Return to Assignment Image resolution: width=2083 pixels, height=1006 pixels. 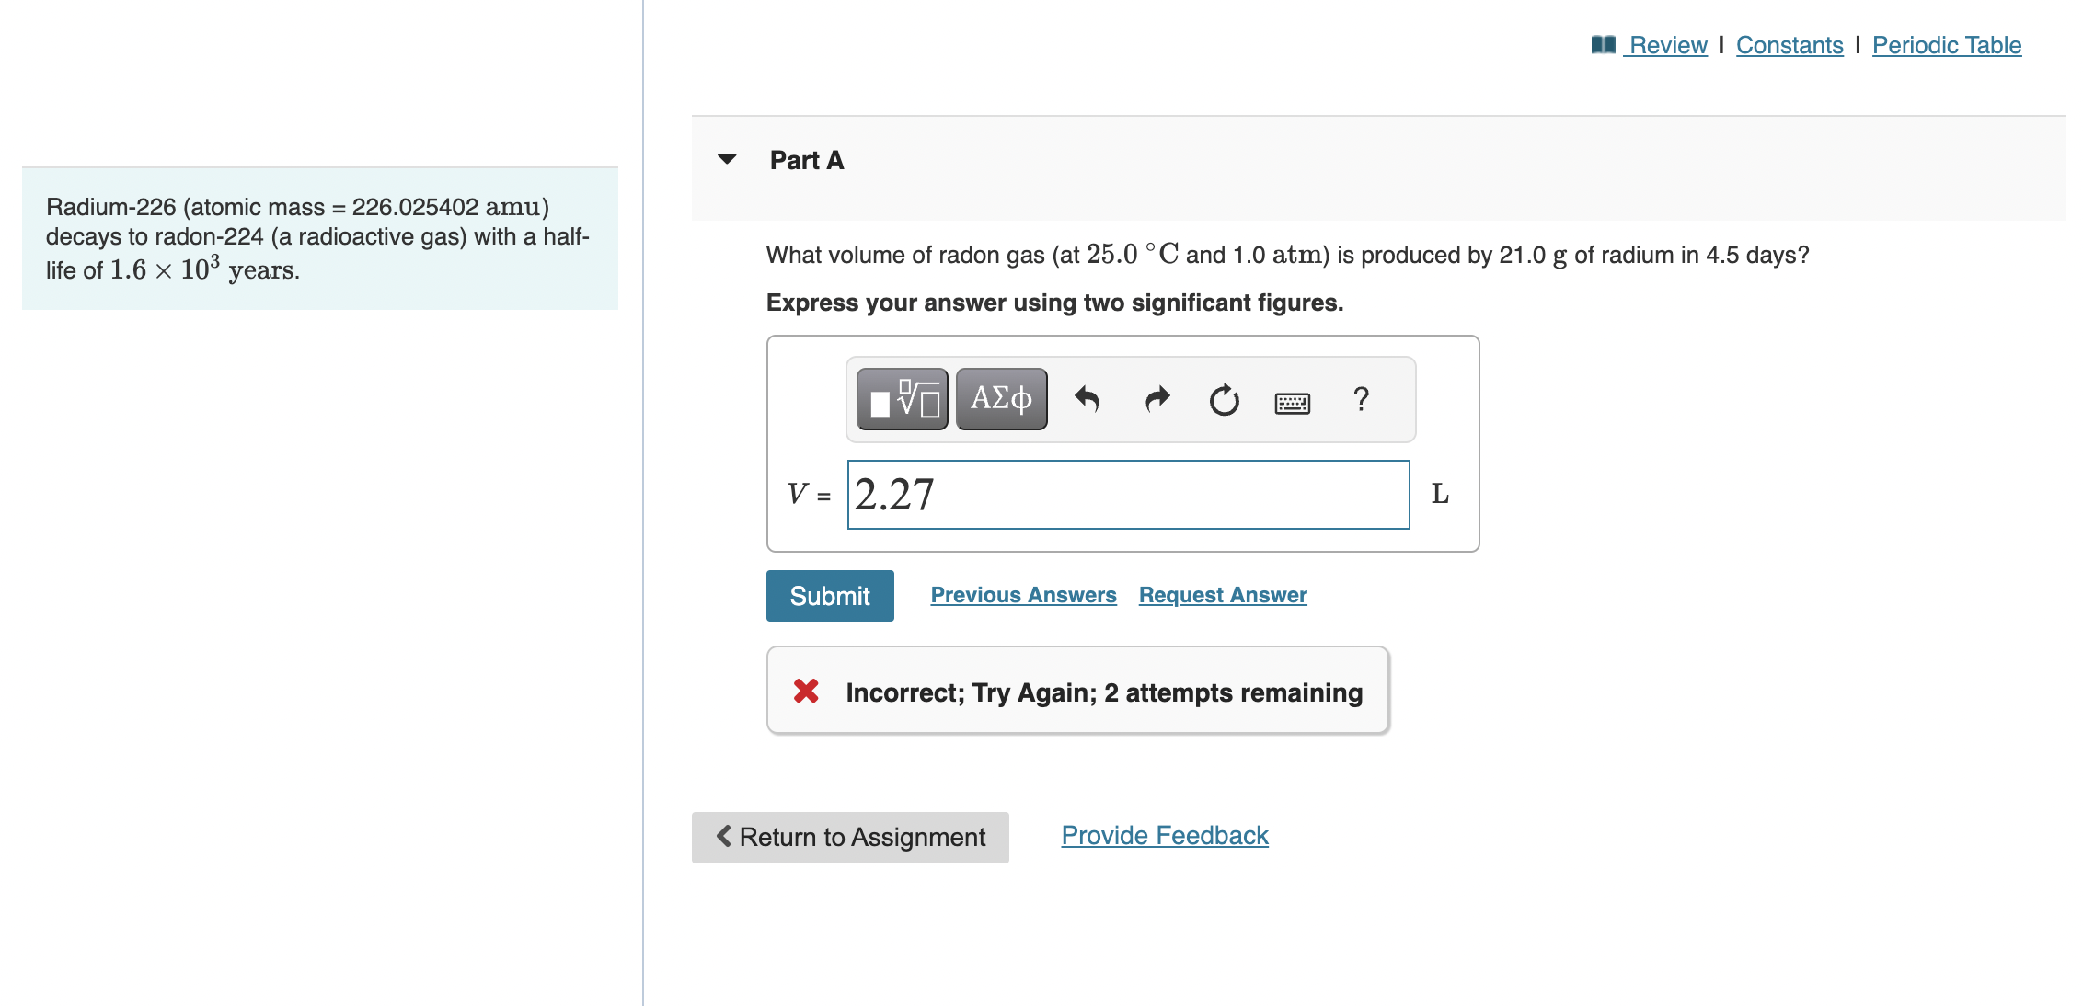click(849, 836)
